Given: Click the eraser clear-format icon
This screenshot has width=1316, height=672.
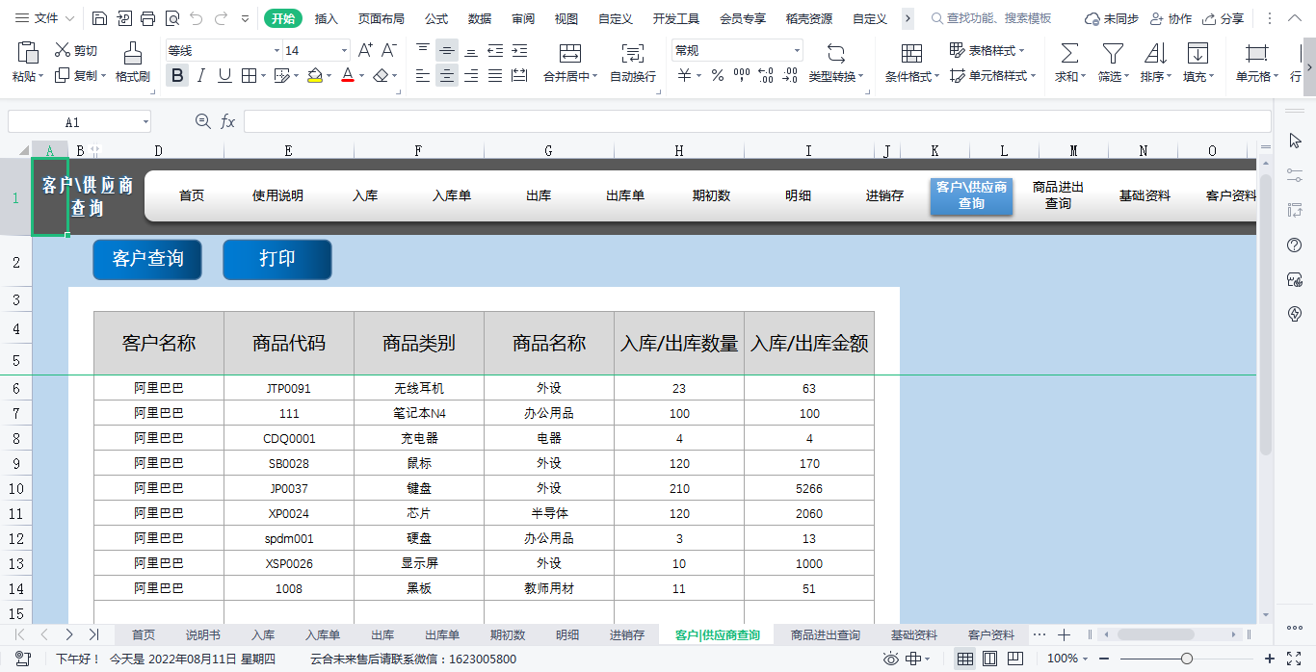Looking at the screenshot, I should point(382,76).
